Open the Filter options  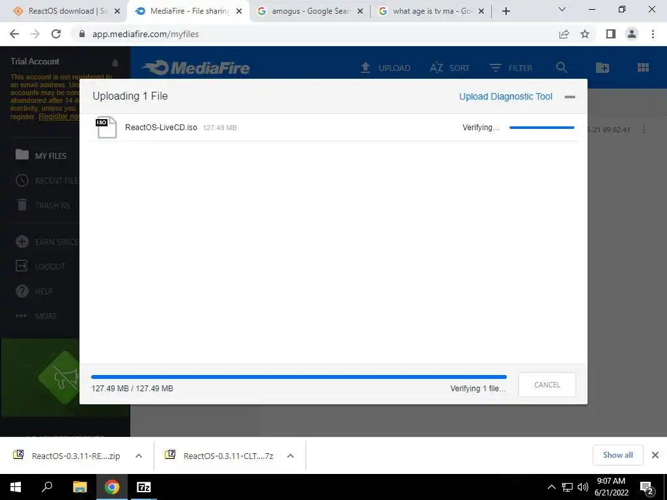(511, 68)
